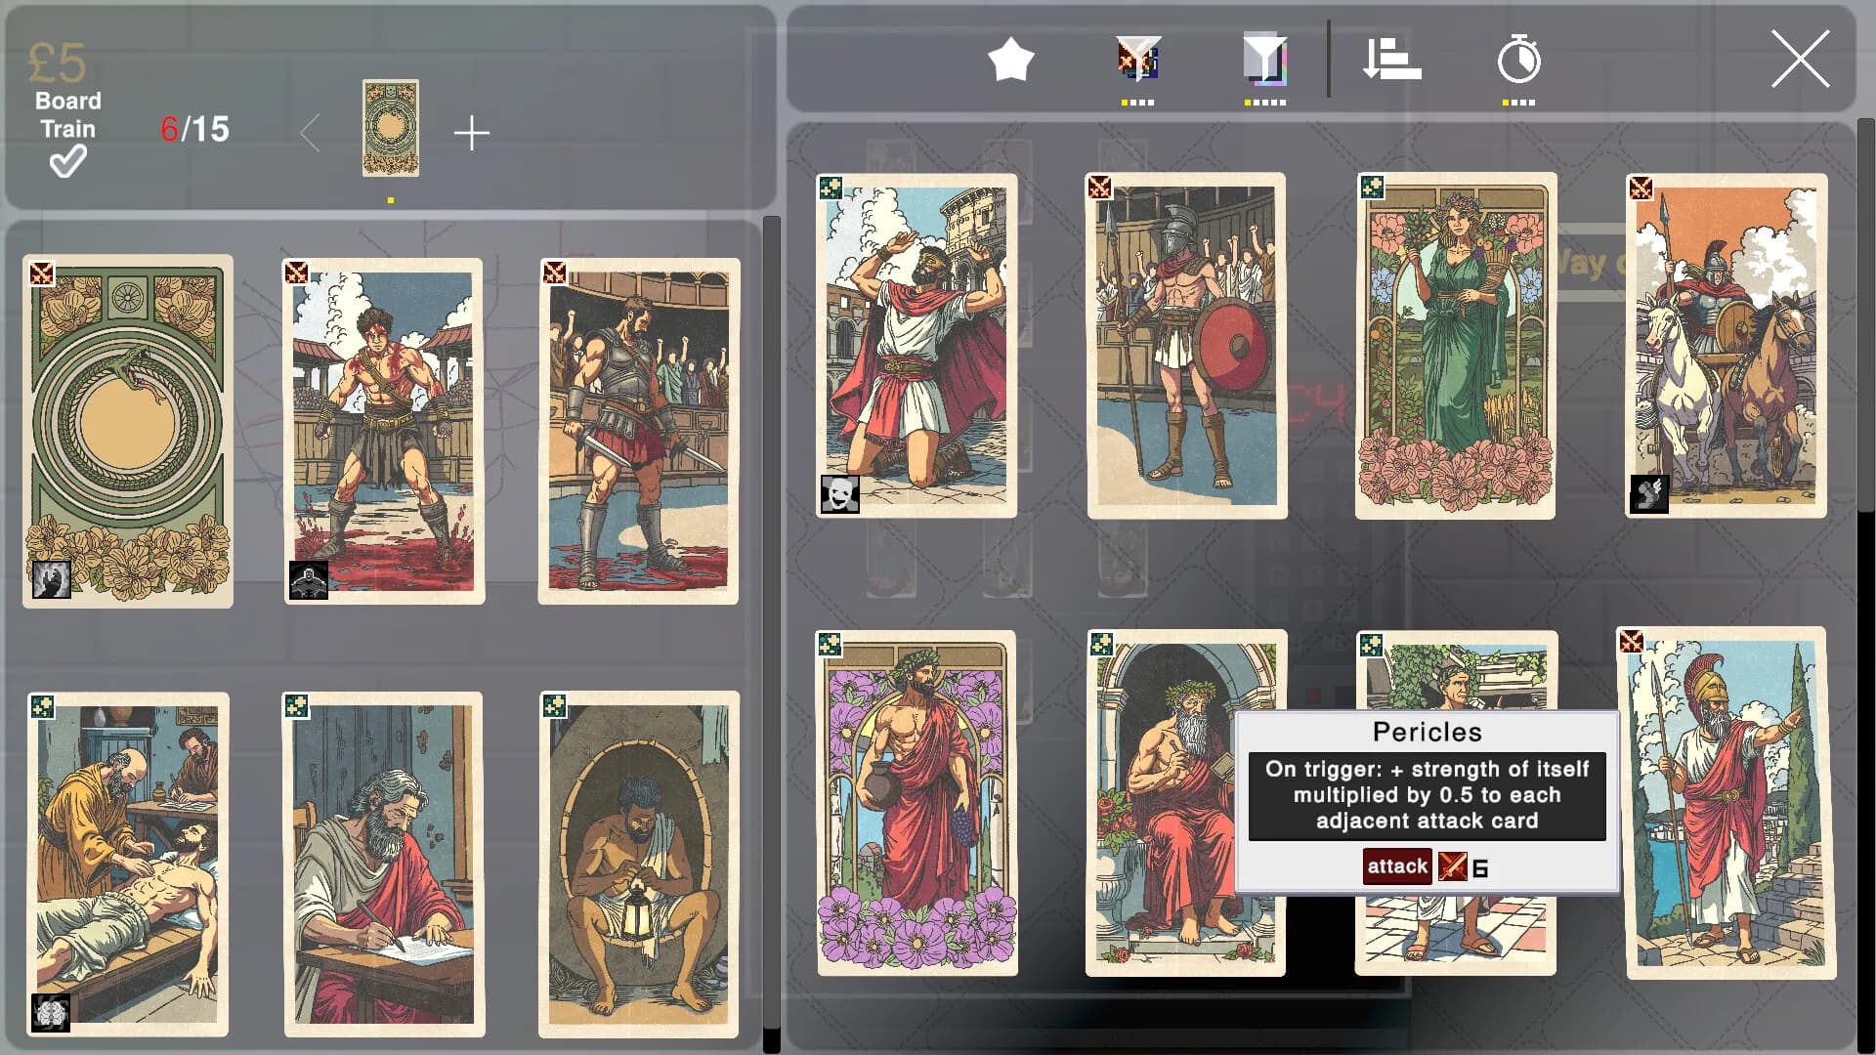Pick the bloodied bare-chested gladiator card
1876x1055 pixels.
384,431
